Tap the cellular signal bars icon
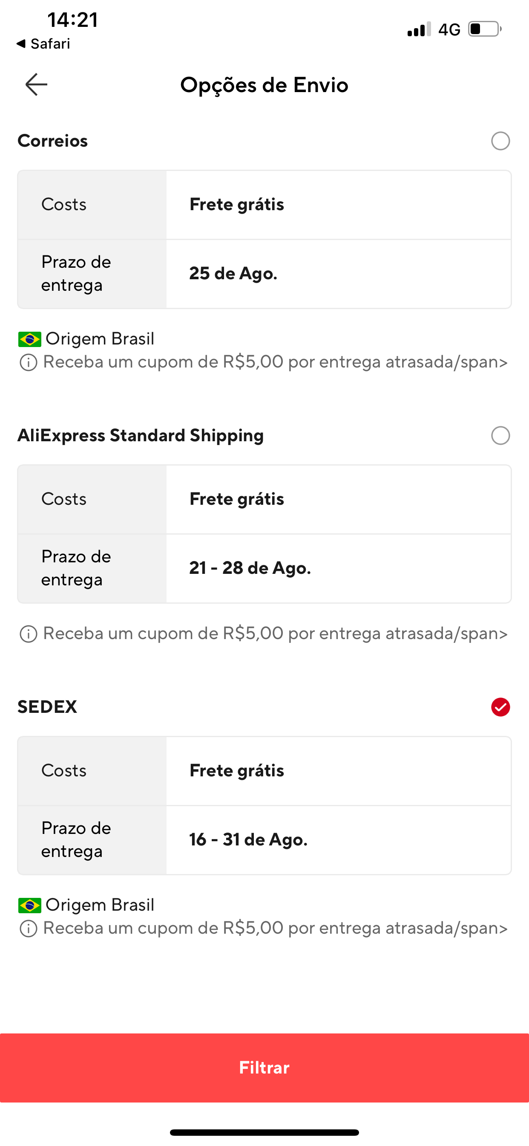Image resolution: width=529 pixels, height=1146 pixels. tap(419, 29)
